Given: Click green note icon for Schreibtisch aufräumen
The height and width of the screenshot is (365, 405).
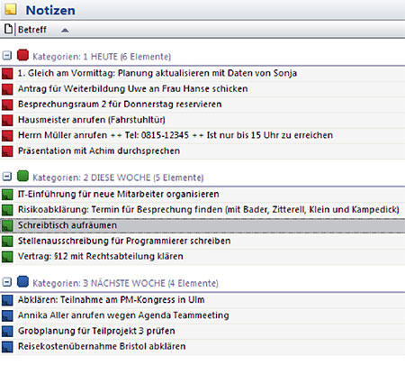Looking at the screenshot, I should pos(7,225).
